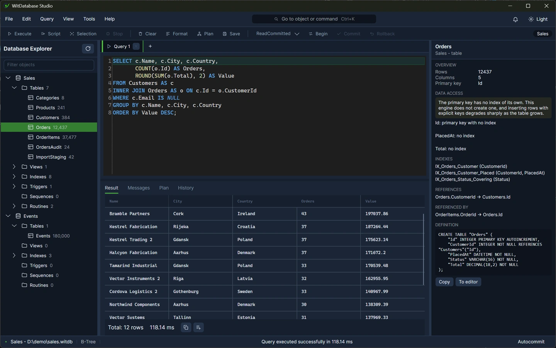Viewport: 556px width, 348px height.
Task: Open the View menu
Action: (x=68, y=19)
